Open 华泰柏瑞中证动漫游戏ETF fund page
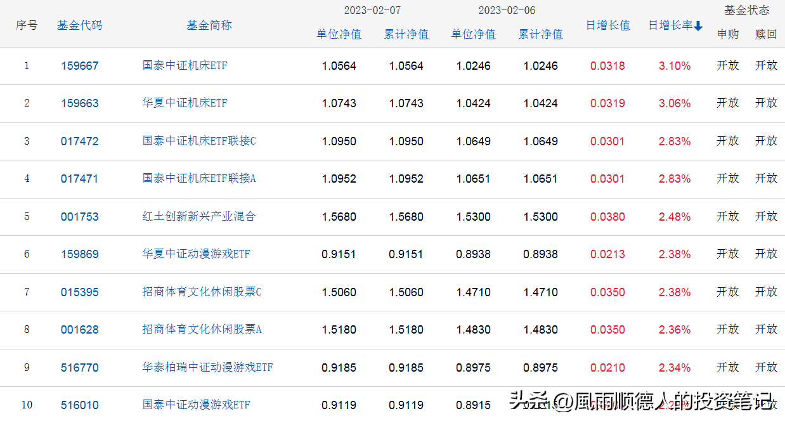Viewport: 785px width, 423px height. pyautogui.click(x=208, y=367)
